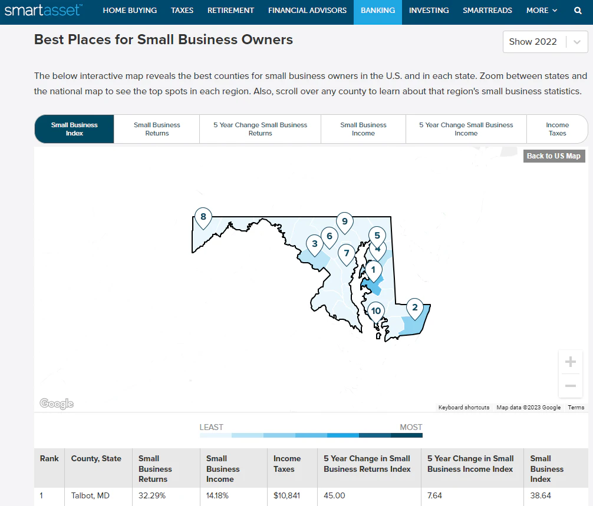
Task: Open the BANKING menu
Action: 378,12
